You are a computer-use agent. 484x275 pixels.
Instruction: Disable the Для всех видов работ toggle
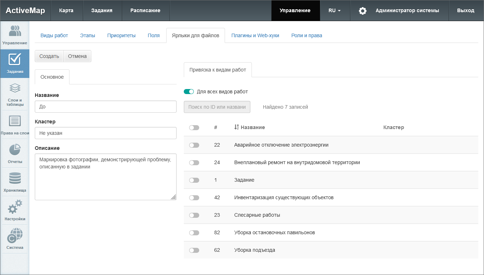point(189,92)
